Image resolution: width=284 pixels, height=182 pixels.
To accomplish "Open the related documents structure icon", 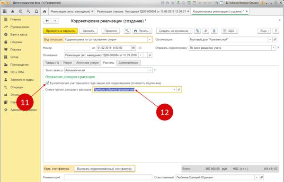I will pos(197,31).
